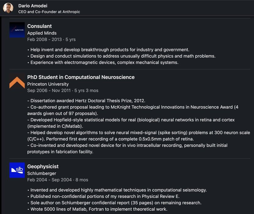The image size is (254, 214).
Task: Click the profile photo in the header
Action: click(x=9, y=8)
